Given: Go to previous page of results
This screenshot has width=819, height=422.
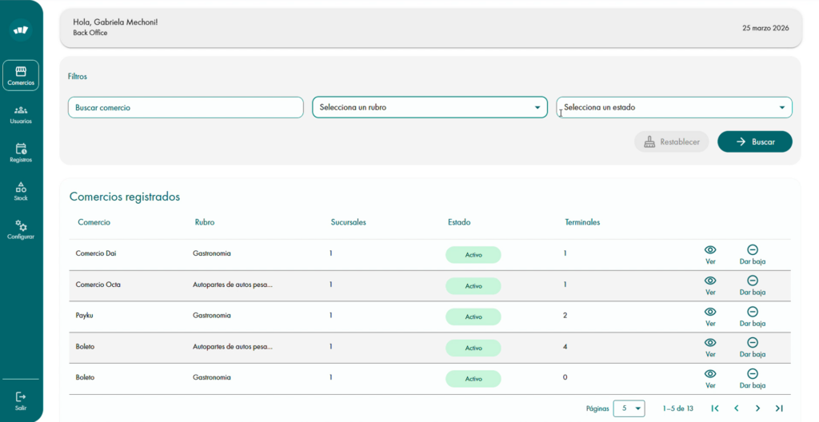Looking at the screenshot, I should point(737,408).
